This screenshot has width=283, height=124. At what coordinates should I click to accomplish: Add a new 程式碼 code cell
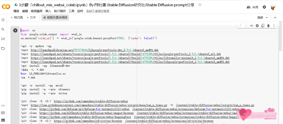17,17
